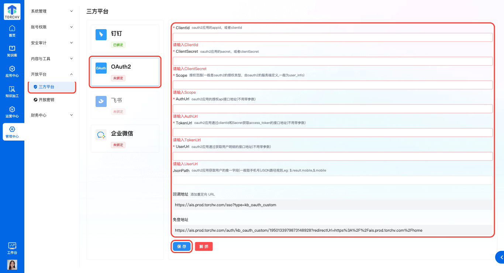This screenshot has height=273, width=504.
Task: Click the 解绑 button
Action: 203,246
